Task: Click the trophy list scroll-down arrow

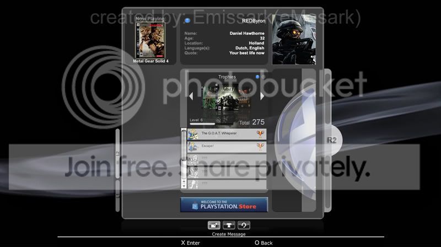Action: coord(184,186)
